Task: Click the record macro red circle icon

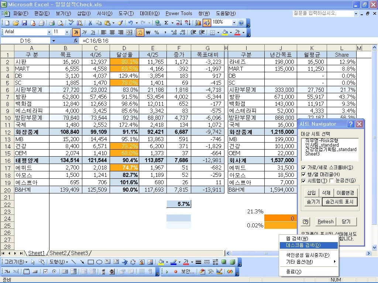Action: [175, 272]
